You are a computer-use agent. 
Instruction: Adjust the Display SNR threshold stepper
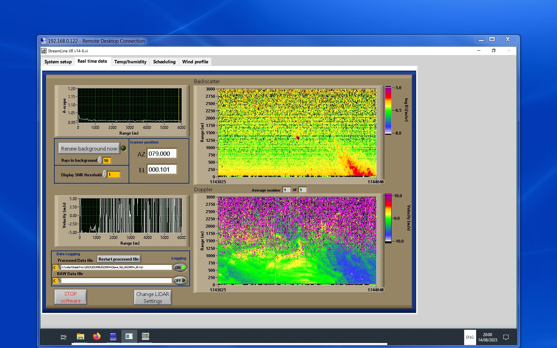click(x=105, y=174)
